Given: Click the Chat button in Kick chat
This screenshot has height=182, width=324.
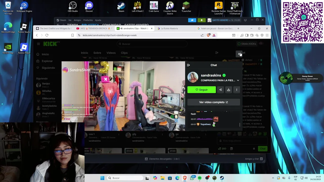Looking at the screenshot, I should (262, 149).
